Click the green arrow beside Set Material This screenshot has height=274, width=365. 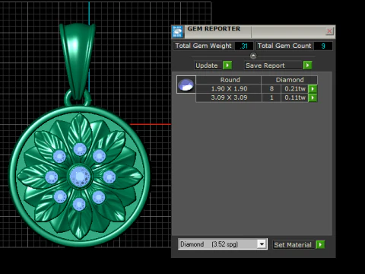point(320,244)
